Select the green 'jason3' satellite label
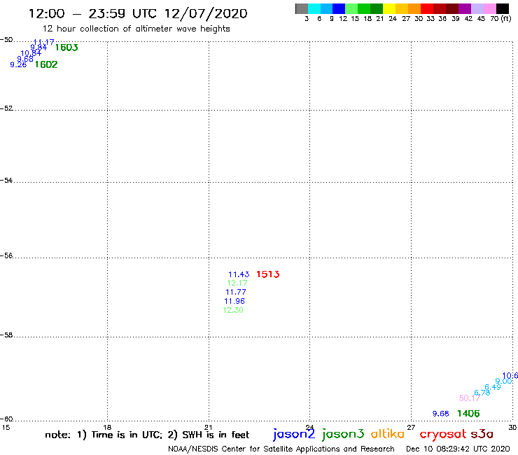Image resolution: width=518 pixels, height=455 pixels. 343,434
